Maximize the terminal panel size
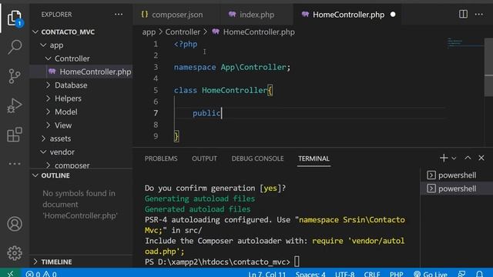 [x=468, y=158]
